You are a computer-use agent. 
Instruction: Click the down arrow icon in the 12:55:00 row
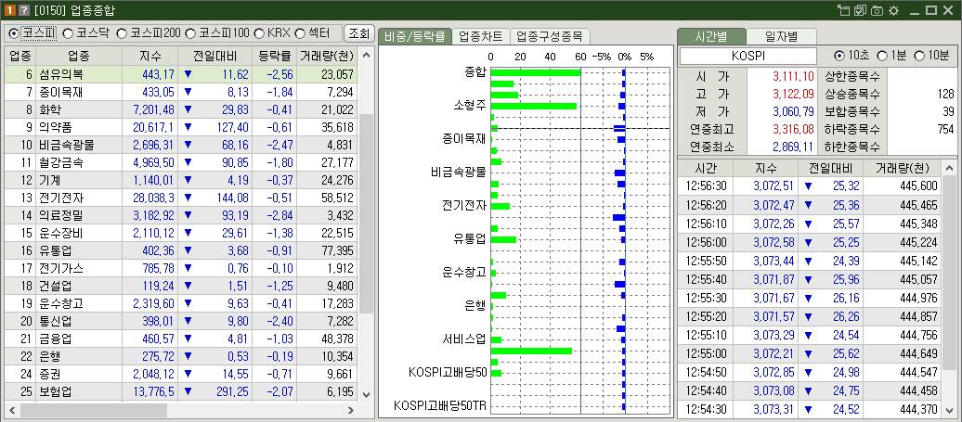[808, 354]
